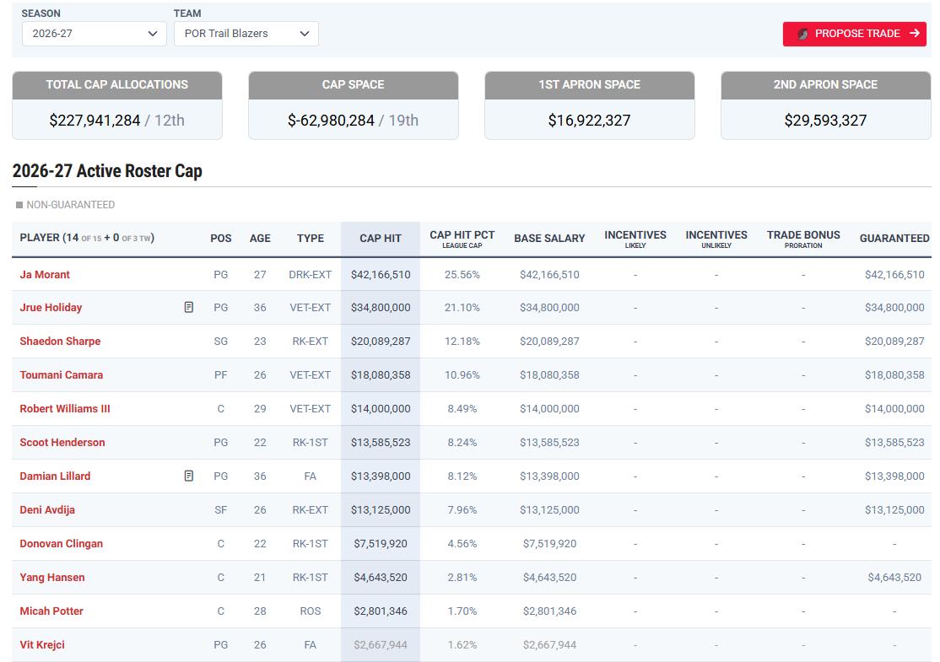940x662 pixels.
Task: Sort the table by Cap Hit column
Action: pos(380,239)
